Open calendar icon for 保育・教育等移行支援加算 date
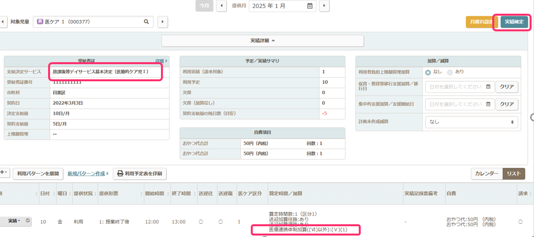This screenshot has width=534, height=237. [487, 87]
